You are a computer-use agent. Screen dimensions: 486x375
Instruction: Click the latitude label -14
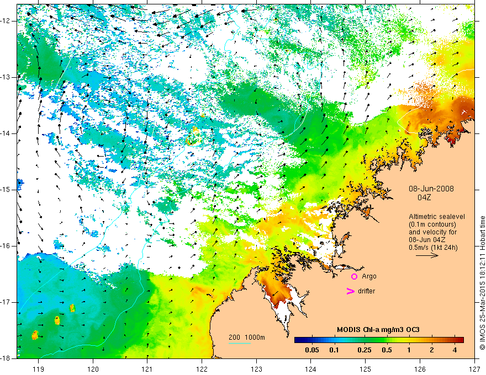pos(6,133)
